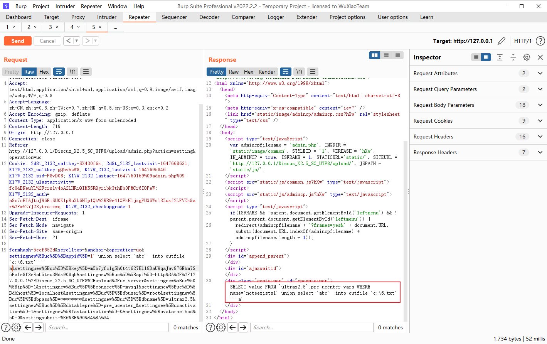Close Repeater sub-tab 5
This screenshot has width=547, height=344.
point(100,27)
